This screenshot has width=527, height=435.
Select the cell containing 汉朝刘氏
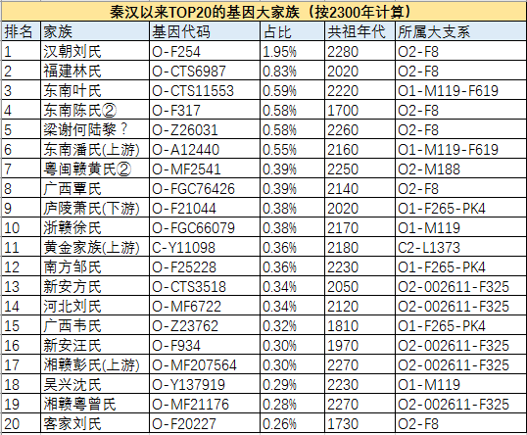pos(95,51)
